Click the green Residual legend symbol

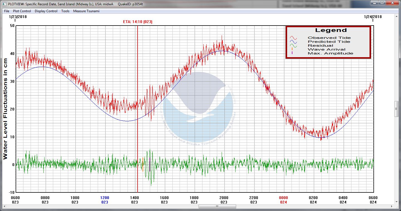click(x=293, y=46)
